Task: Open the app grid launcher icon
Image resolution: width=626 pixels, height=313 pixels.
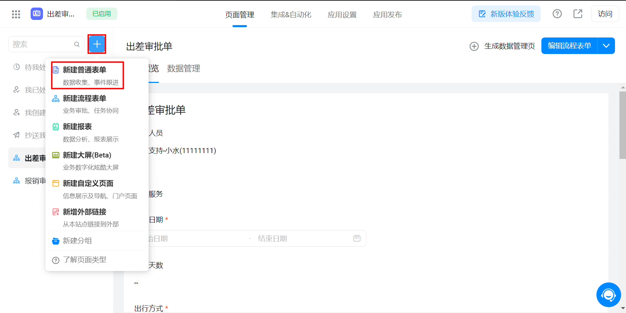Action: 16,14
